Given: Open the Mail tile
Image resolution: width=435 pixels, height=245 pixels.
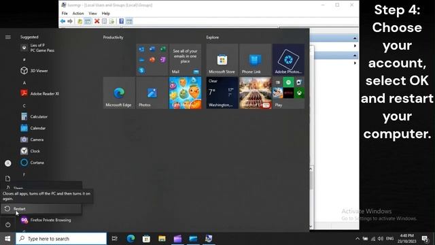Looking at the screenshot, I should (185, 59).
